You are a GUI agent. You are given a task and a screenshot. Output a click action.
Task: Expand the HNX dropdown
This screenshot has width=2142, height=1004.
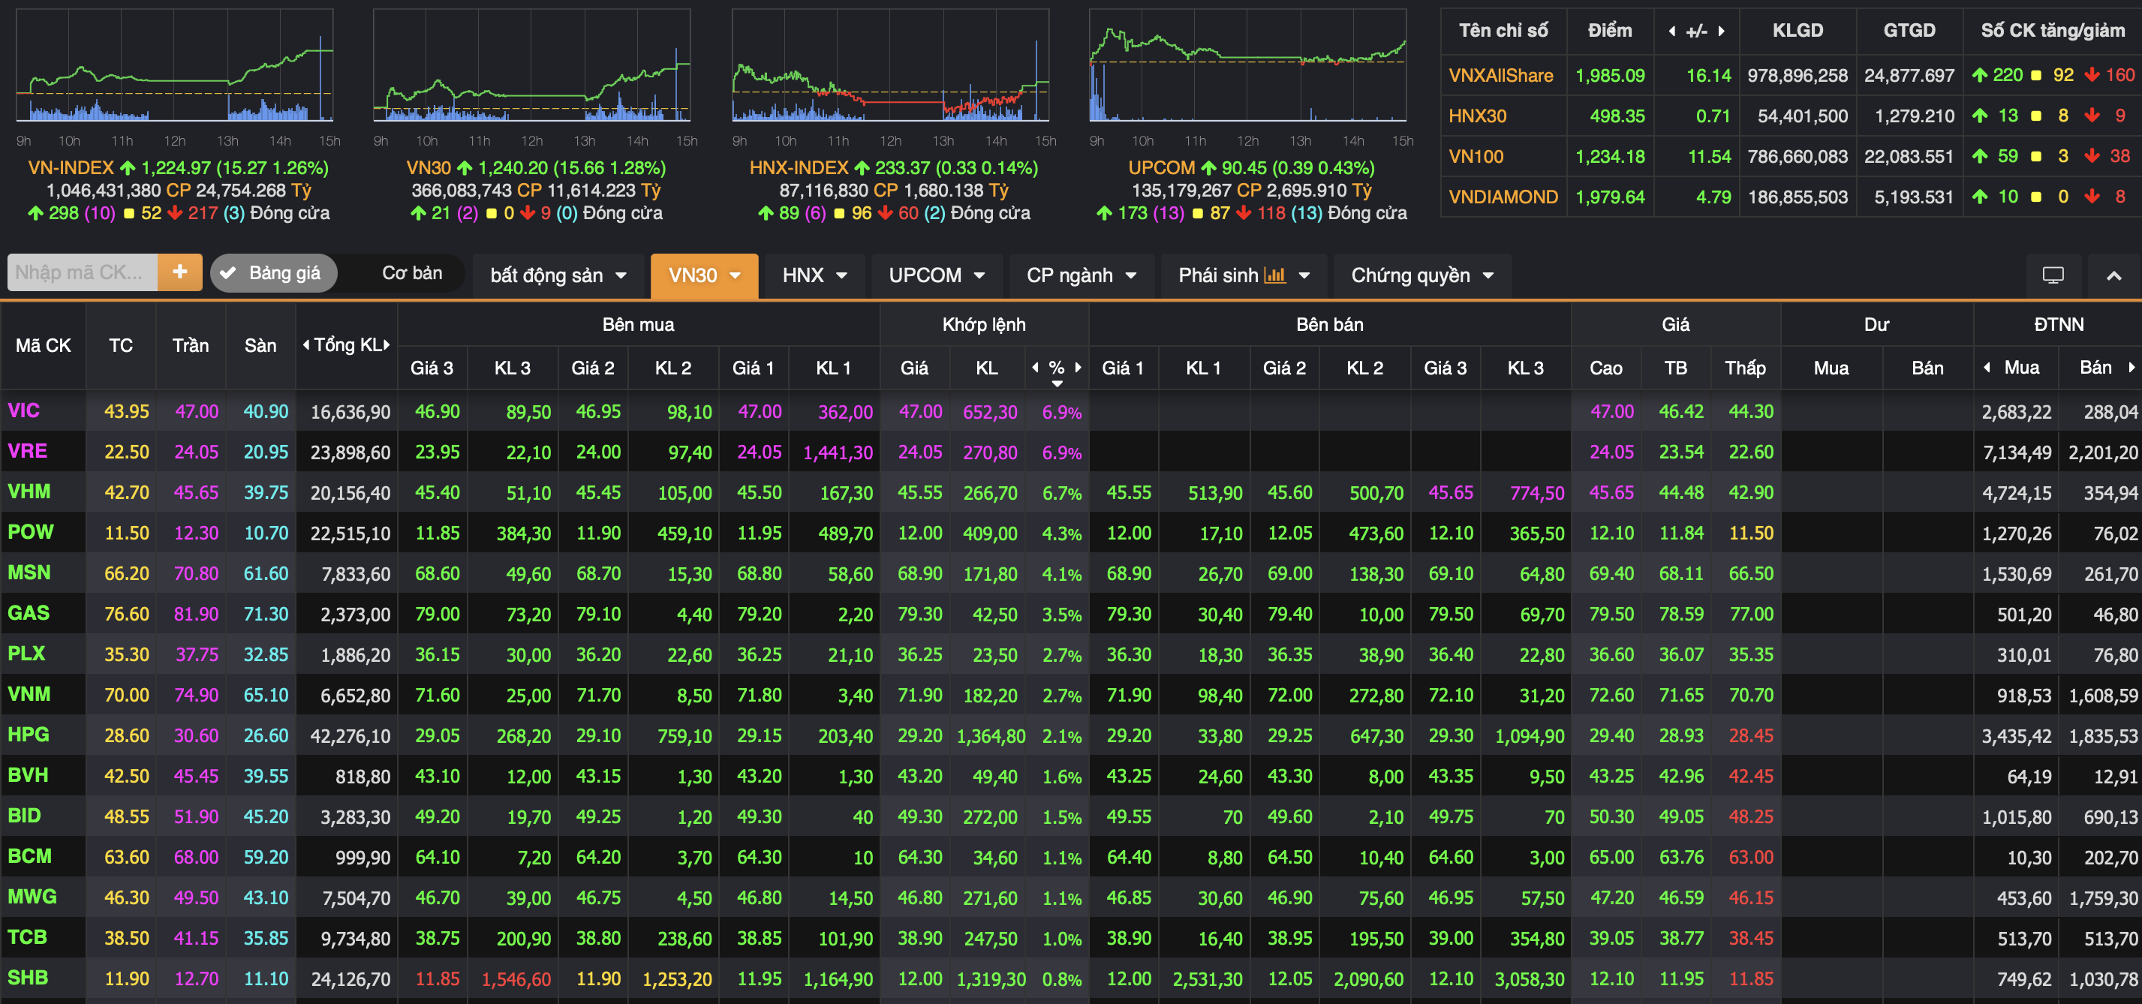(814, 275)
